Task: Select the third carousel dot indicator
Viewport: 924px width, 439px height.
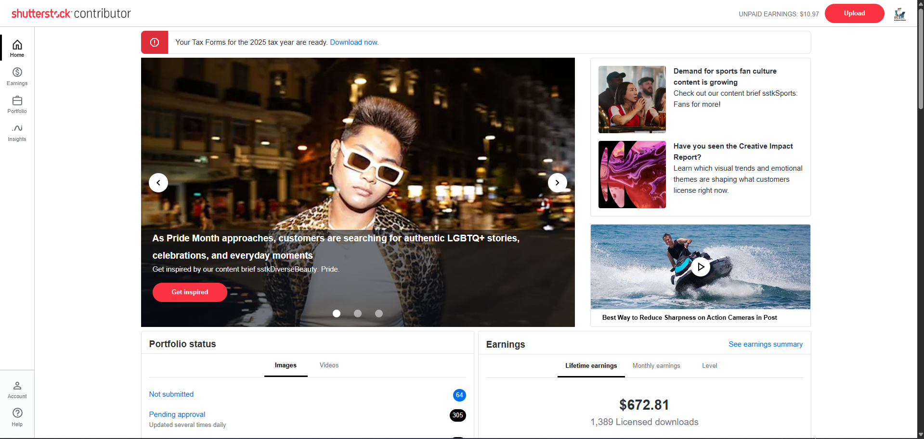Action: click(x=379, y=314)
